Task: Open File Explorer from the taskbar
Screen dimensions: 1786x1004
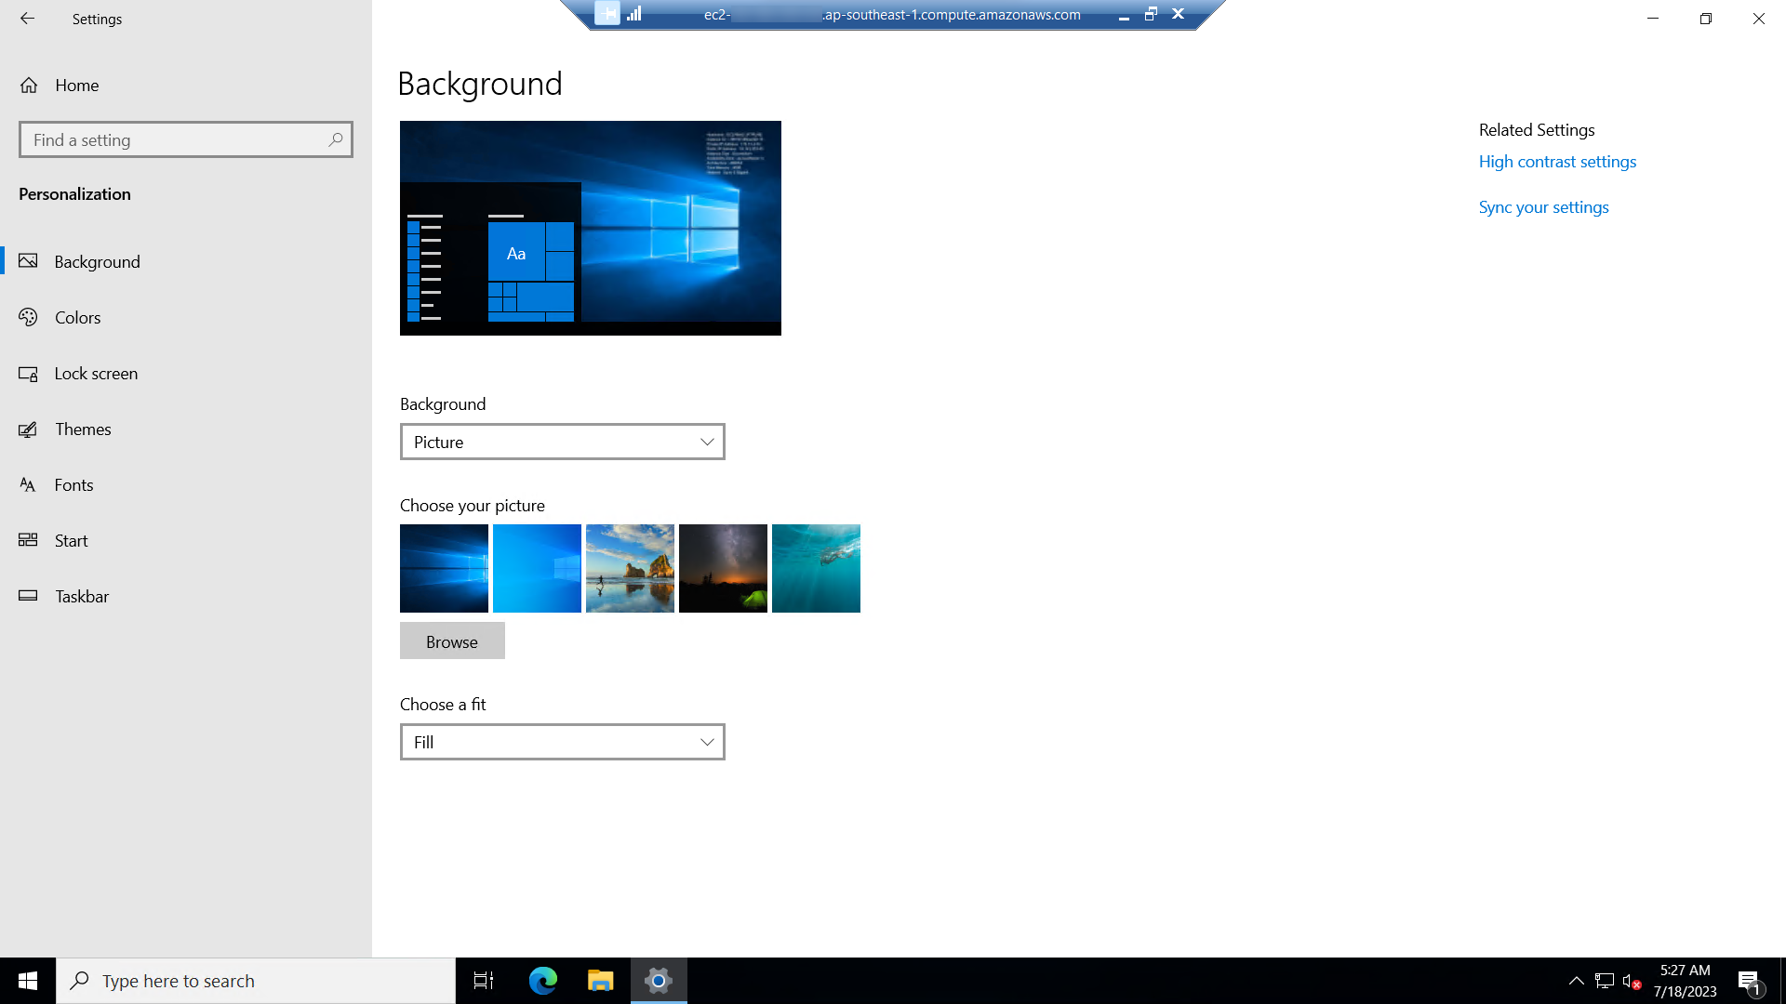Action: point(600,981)
